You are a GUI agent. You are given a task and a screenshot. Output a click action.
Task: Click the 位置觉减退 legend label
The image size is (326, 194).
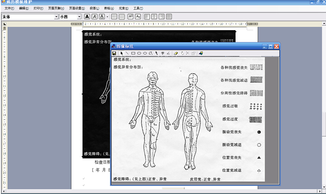tap(232, 170)
